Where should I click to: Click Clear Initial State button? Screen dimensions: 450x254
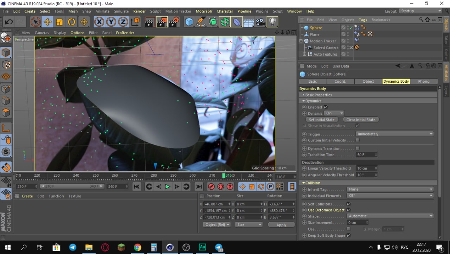point(361,120)
